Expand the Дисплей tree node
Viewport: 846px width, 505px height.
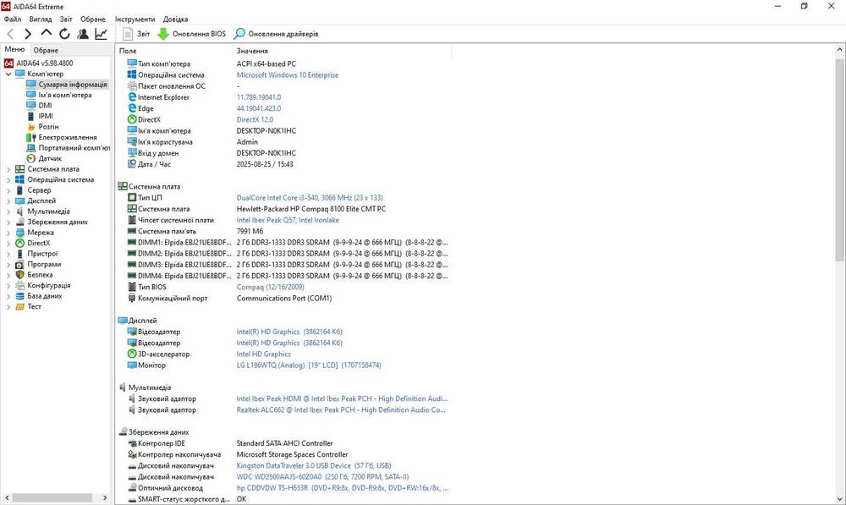pos(8,200)
